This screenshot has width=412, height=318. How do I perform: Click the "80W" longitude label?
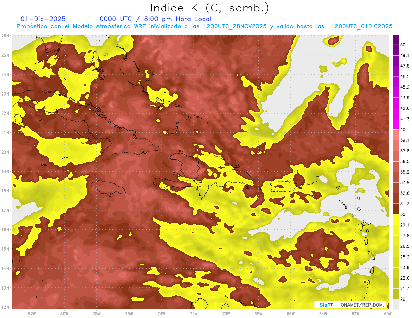click(x=64, y=313)
